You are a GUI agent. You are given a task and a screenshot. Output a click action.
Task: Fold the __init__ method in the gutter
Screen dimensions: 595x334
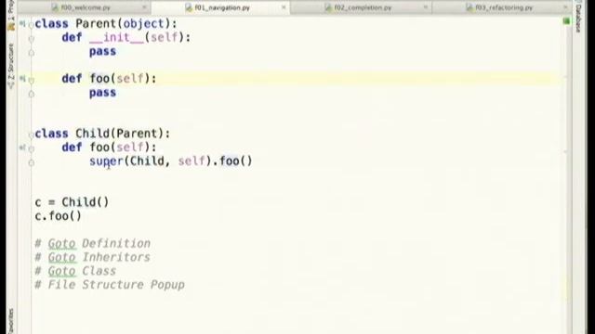(32, 39)
